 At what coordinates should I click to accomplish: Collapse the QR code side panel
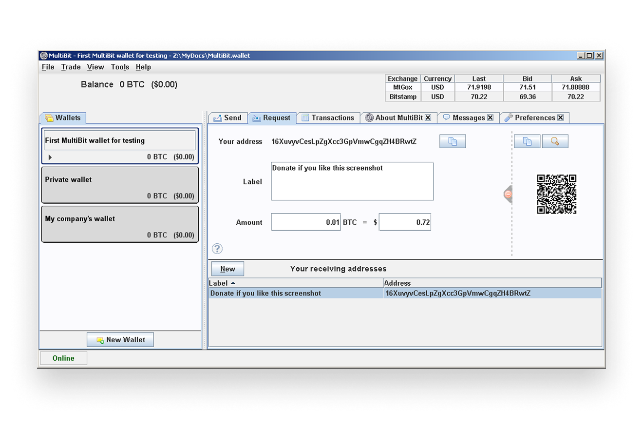(x=508, y=194)
